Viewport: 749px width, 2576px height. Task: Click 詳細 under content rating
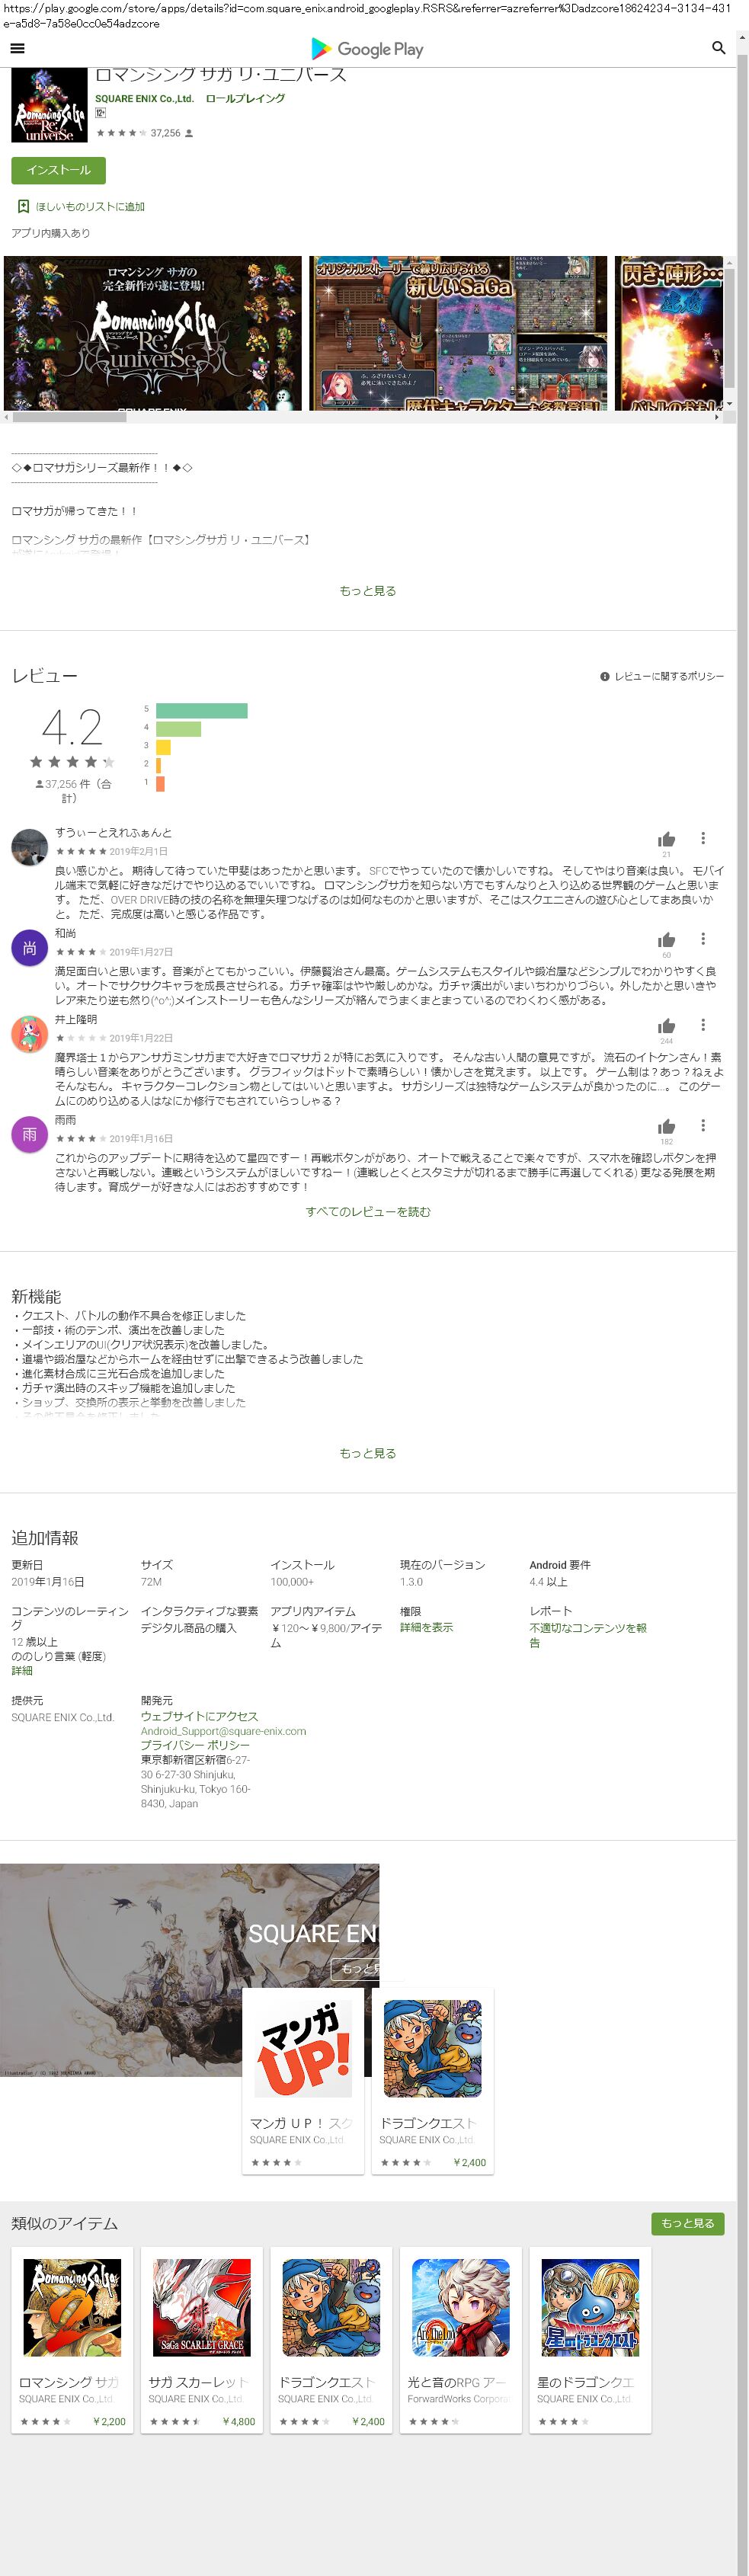point(22,1671)
